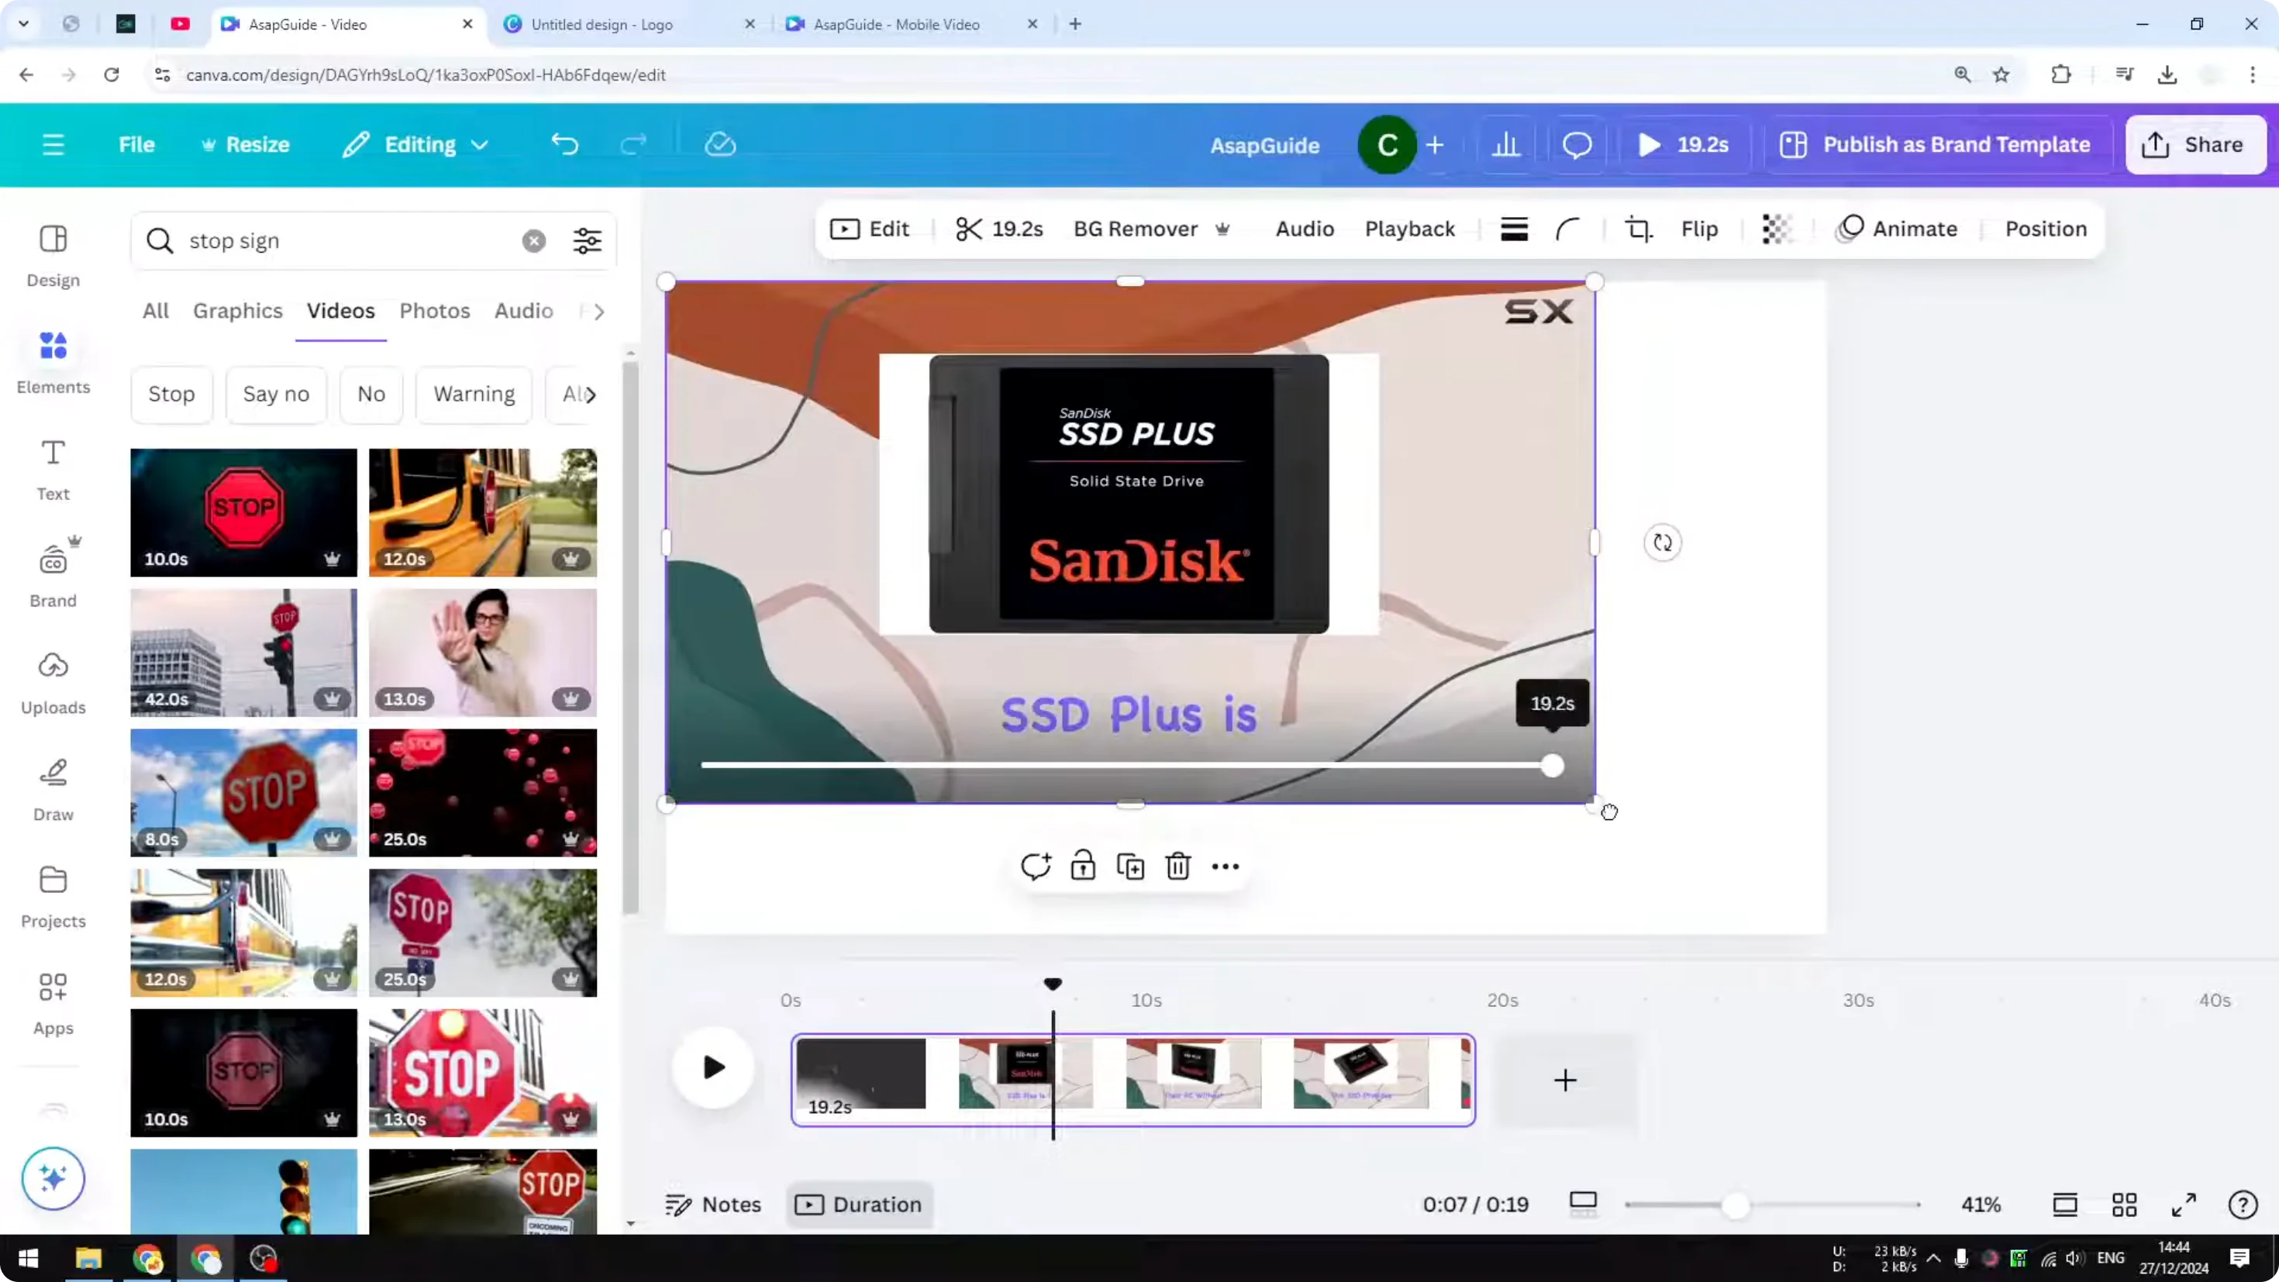
Task: Open the Elements panel
Action: point(52,361)
